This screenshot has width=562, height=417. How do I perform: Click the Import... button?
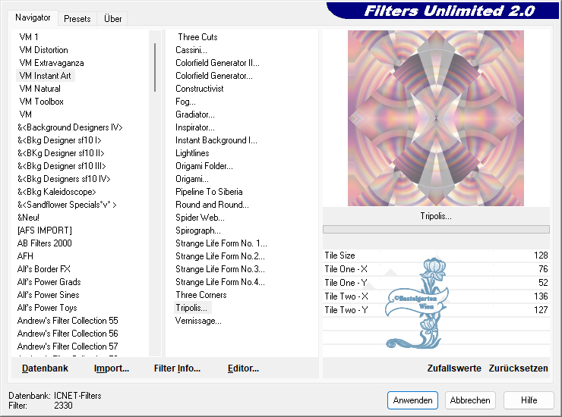pos(112,368)
